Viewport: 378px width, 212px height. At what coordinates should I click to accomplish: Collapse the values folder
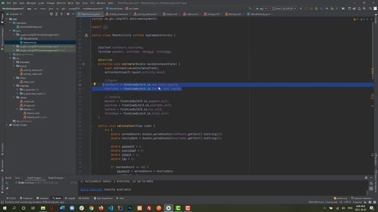click(x=14, y=97)
